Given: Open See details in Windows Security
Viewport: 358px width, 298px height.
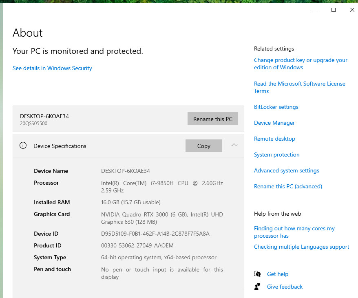Looking at the screenshot, I should point(52,68).
